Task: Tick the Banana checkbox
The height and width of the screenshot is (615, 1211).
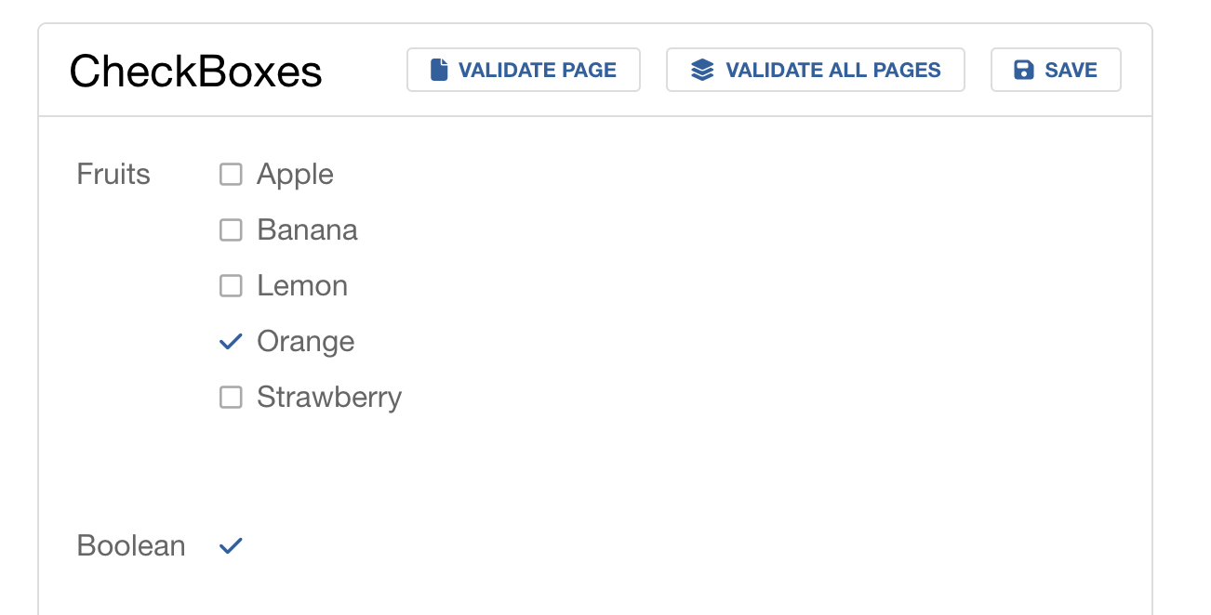Action: click(231, 229)
